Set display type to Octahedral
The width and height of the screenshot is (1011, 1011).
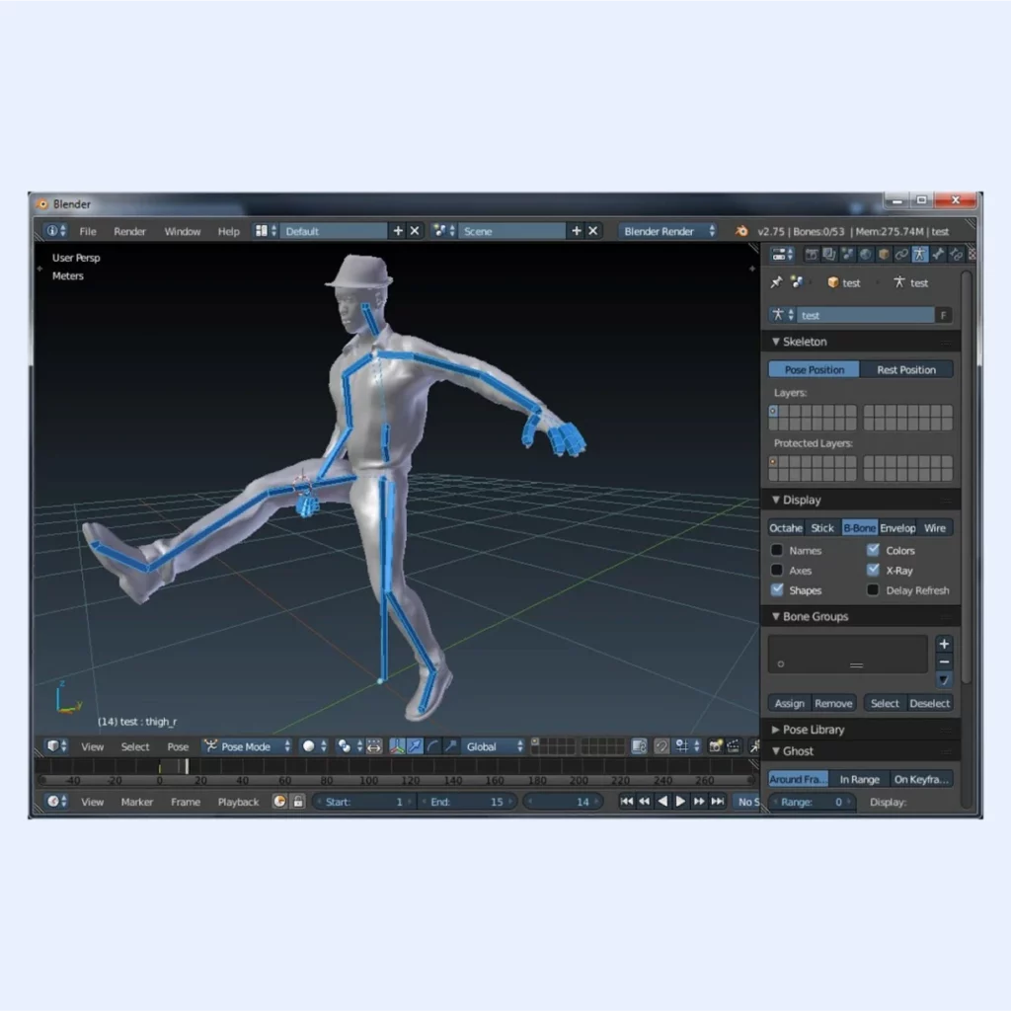coord(786,528)
